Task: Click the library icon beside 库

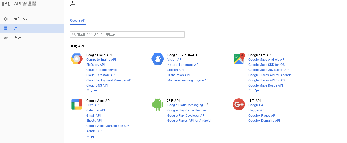Action: point(6,28)
